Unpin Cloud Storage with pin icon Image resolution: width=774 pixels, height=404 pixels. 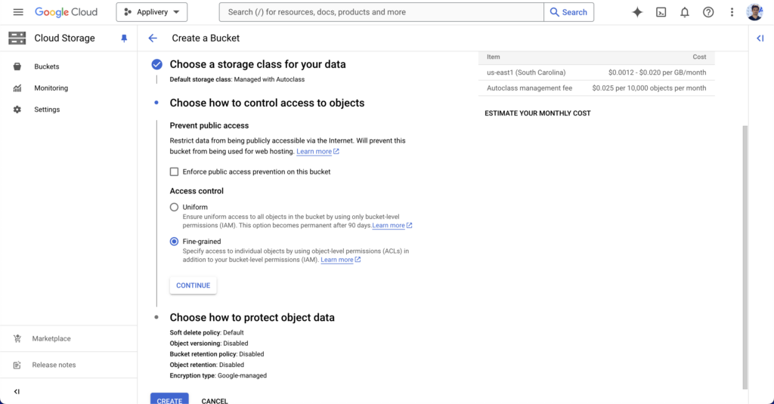[124, 38]
